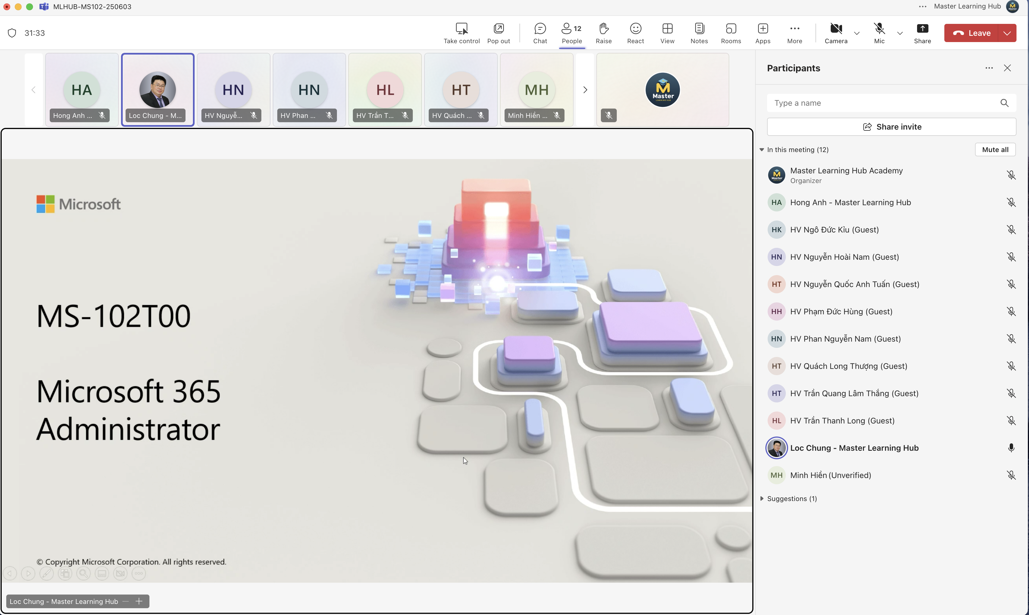1029x615 pixels.
Task: Select the HV Quách video tile
Action: [x=461, y=90]
